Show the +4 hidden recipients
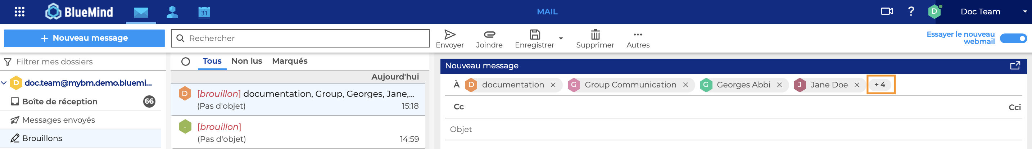Image resolution: width=1032 pixels, height=149 pixels. (880, 85)
